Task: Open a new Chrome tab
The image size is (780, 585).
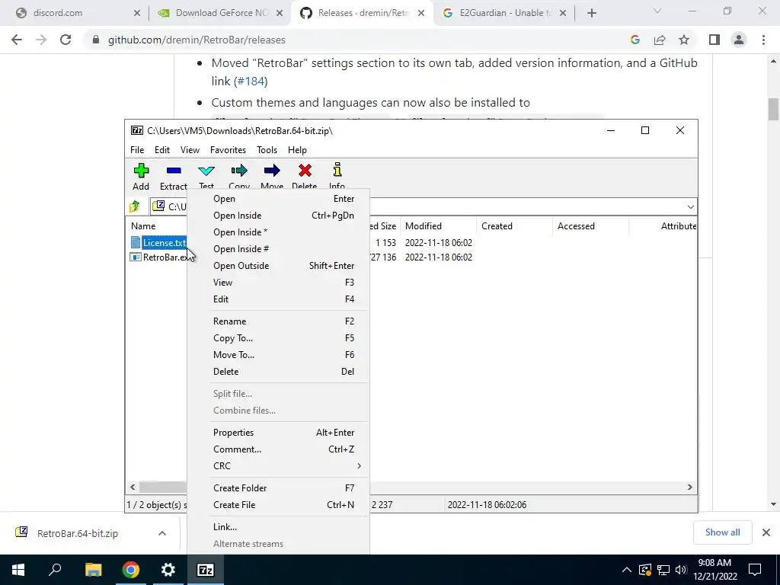Action: pyautogui.click(x=591, y=14)
